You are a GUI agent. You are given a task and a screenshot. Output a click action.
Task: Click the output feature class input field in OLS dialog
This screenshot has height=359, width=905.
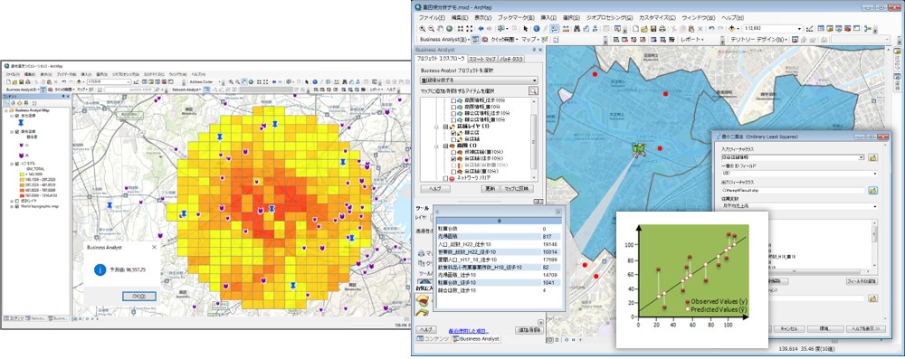click(793, 191)
